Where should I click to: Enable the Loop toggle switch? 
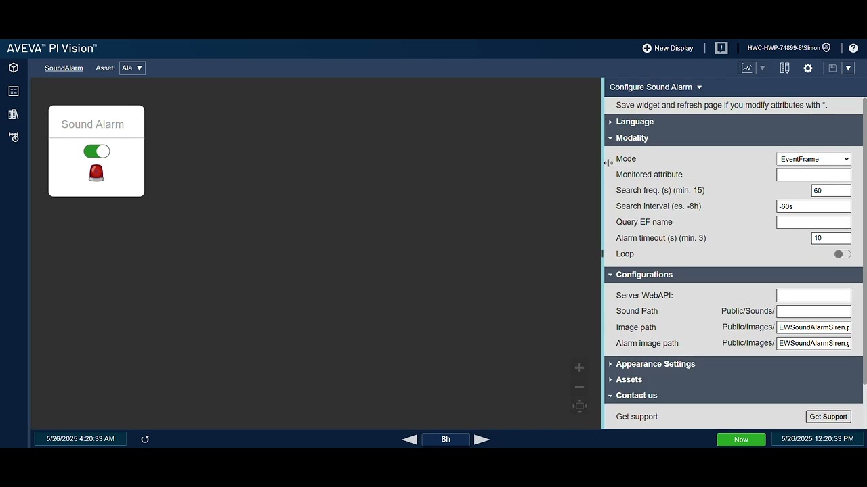click(843, 254)
